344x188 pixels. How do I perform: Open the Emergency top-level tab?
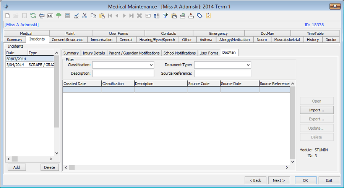(x=218, y=34)
